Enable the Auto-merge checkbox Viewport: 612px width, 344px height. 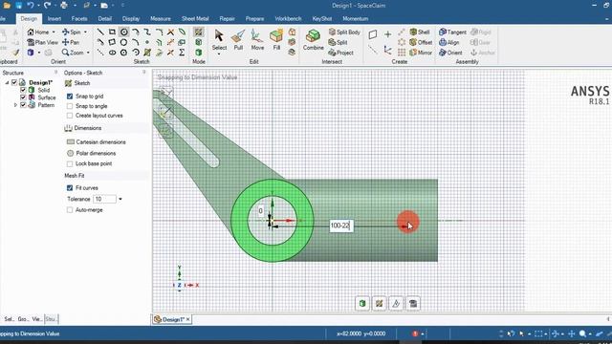(x=70, y=210)
